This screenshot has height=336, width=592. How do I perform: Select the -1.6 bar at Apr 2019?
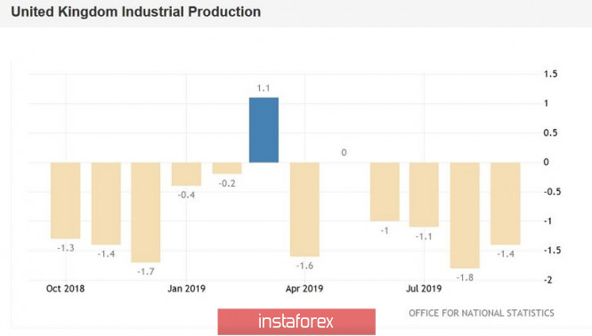tap(304, 209)
